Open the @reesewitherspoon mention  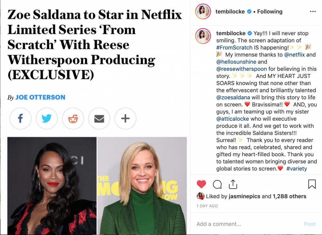click(x=241, y=69)
